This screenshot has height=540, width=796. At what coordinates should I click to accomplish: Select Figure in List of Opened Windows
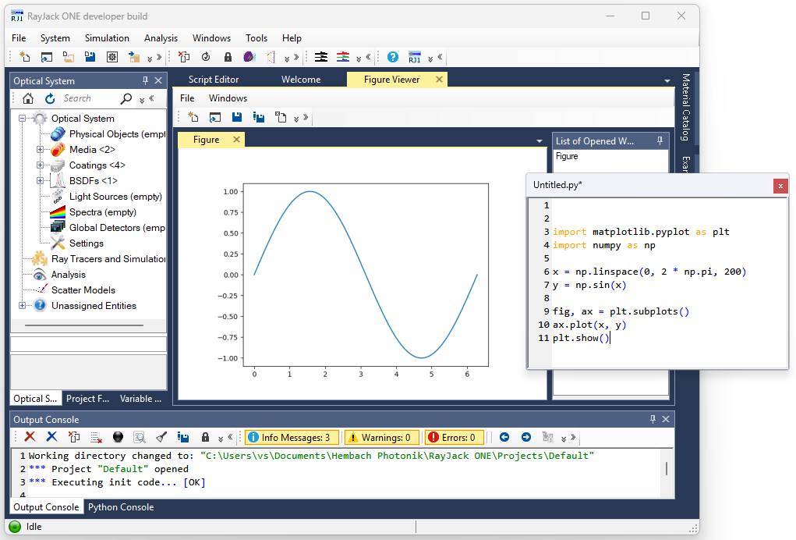[x=567, y=156]
